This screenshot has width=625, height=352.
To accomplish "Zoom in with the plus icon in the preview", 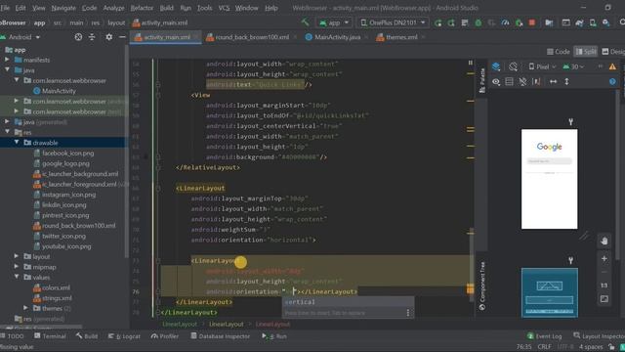I will (604, 258).
